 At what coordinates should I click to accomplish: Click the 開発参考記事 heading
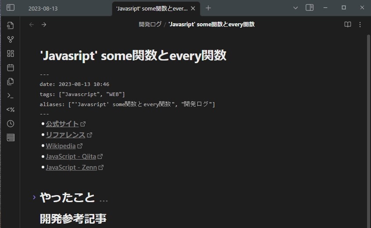click(73, 218)
